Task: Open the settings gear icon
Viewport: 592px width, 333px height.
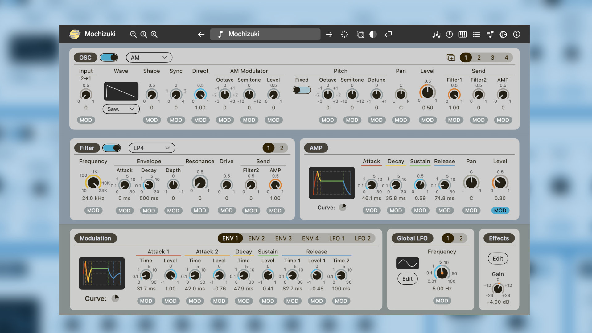Action: (503, 34)
